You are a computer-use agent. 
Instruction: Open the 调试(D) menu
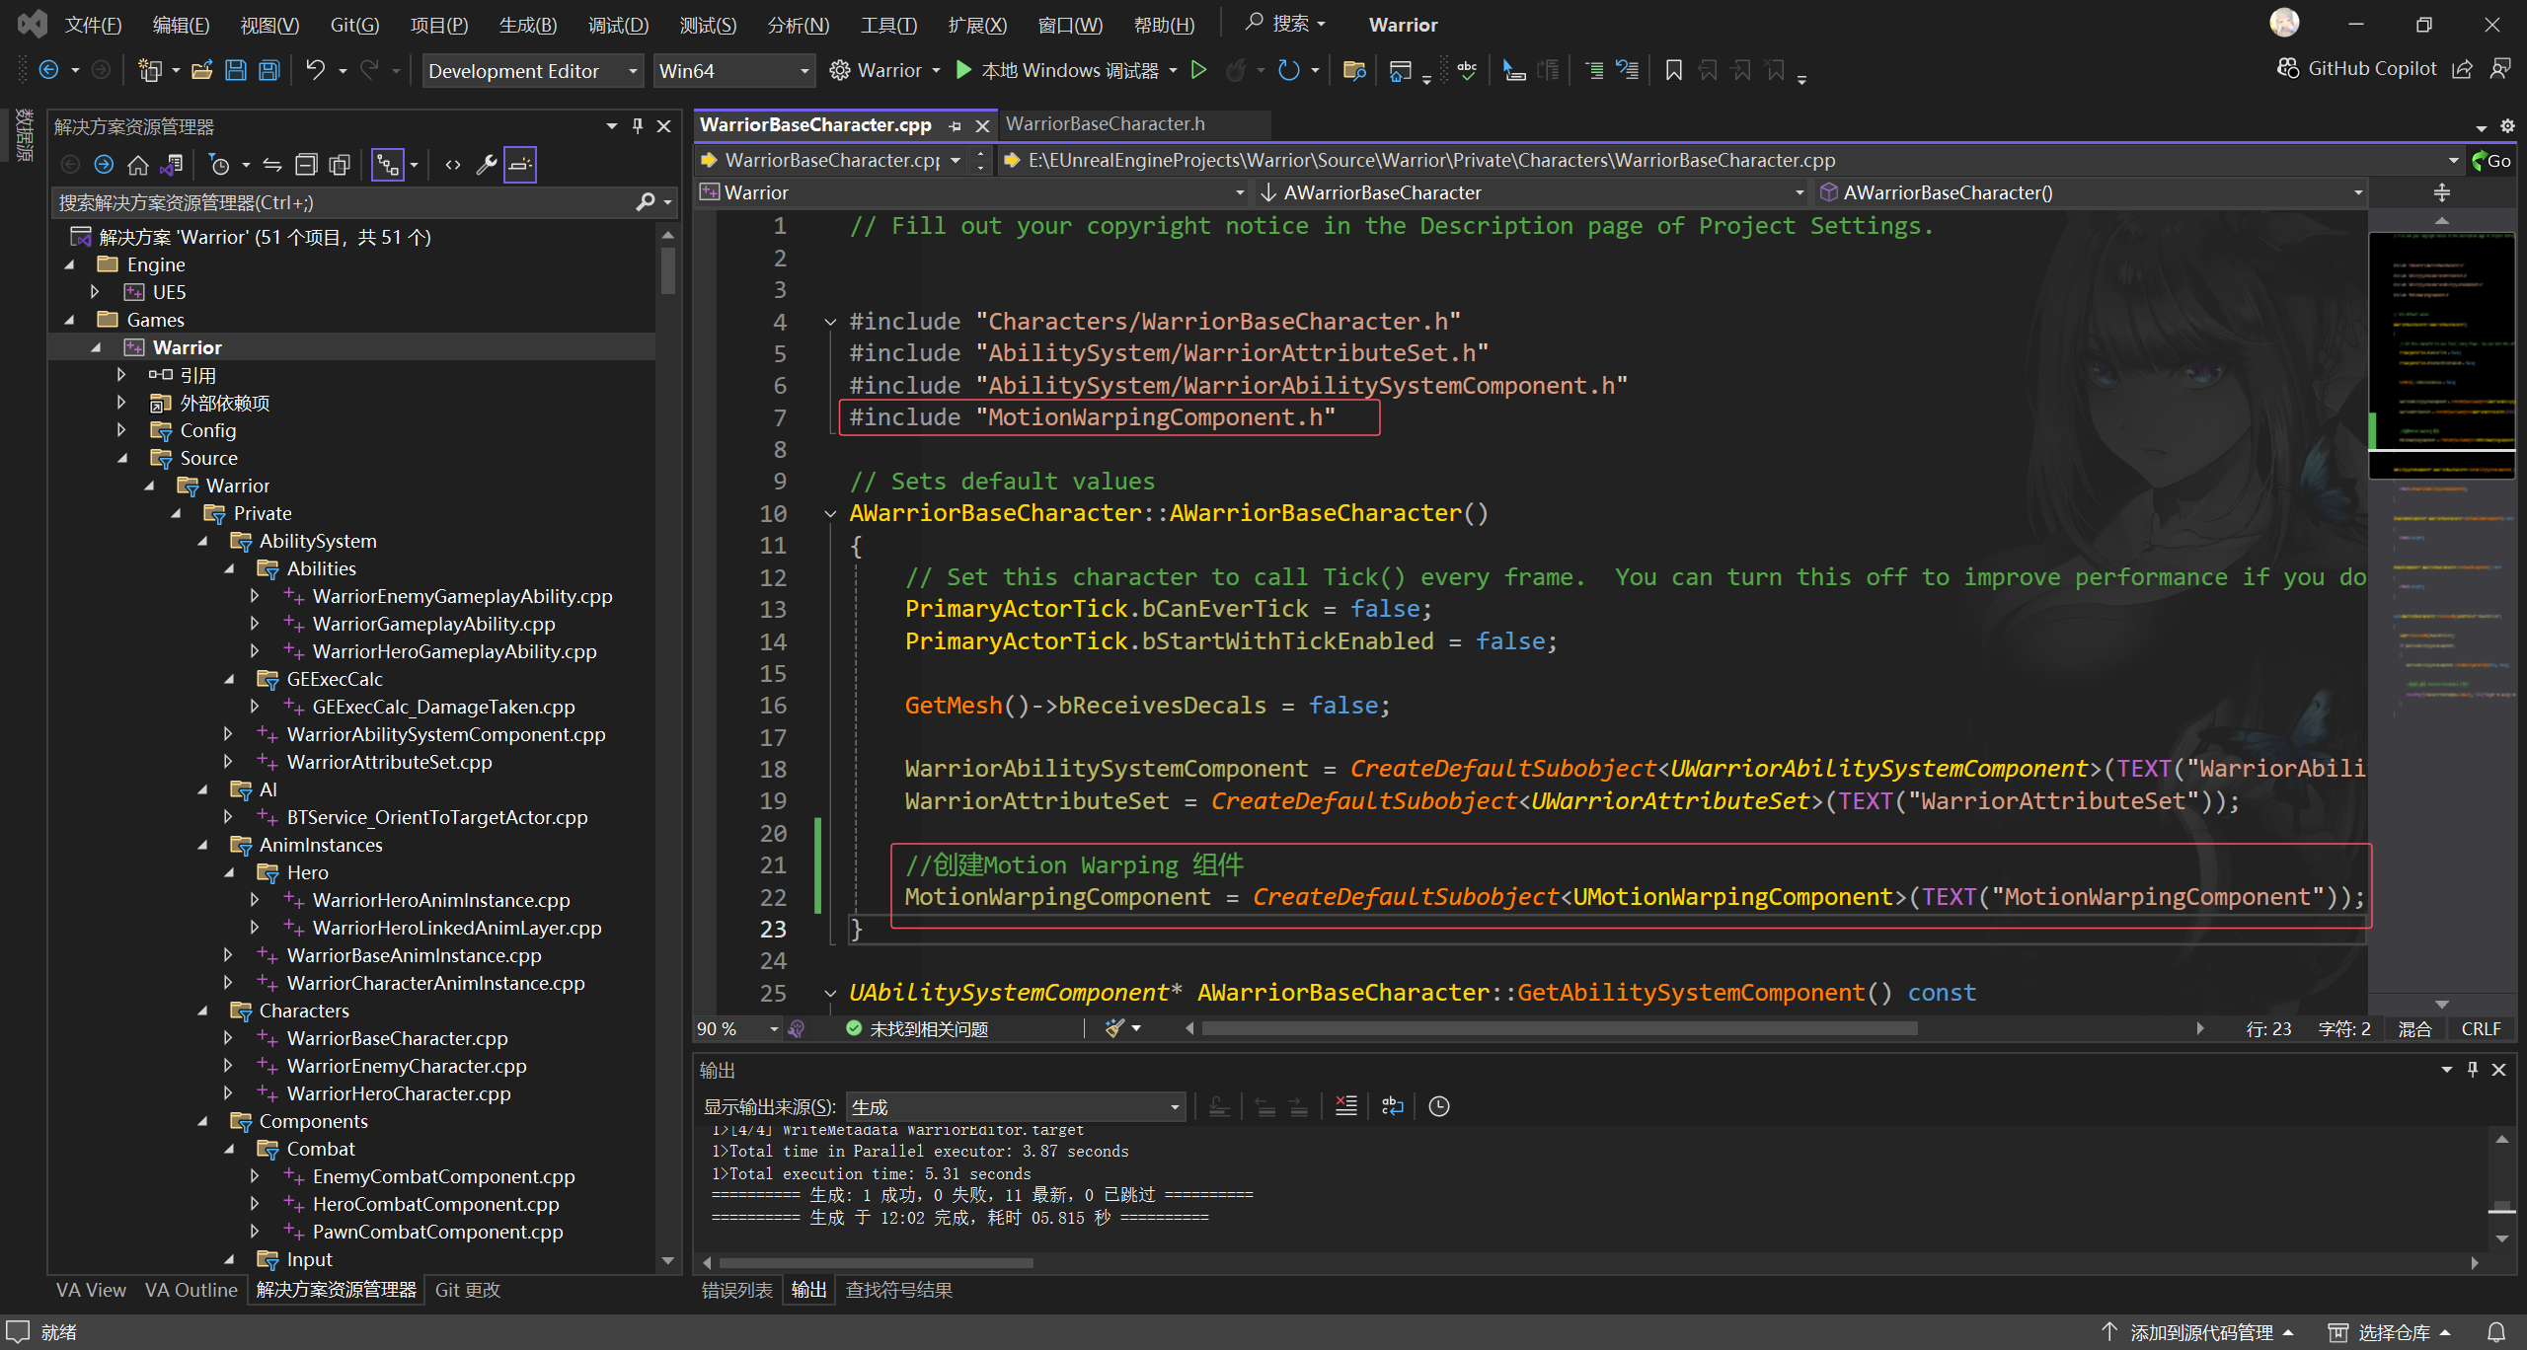(618, 25)
